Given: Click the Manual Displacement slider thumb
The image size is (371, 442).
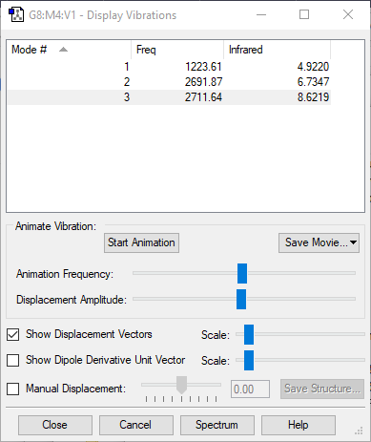Looking at the screenshot, I should pos(181,385).
